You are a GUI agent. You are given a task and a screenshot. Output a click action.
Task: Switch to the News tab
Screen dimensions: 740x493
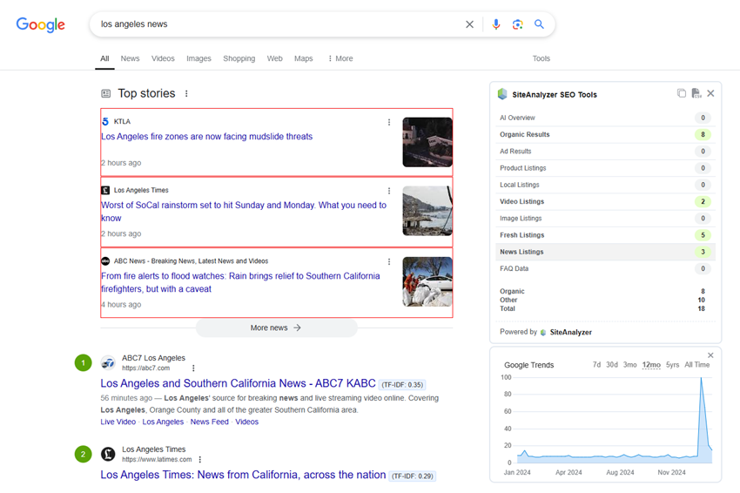[130, 58]
